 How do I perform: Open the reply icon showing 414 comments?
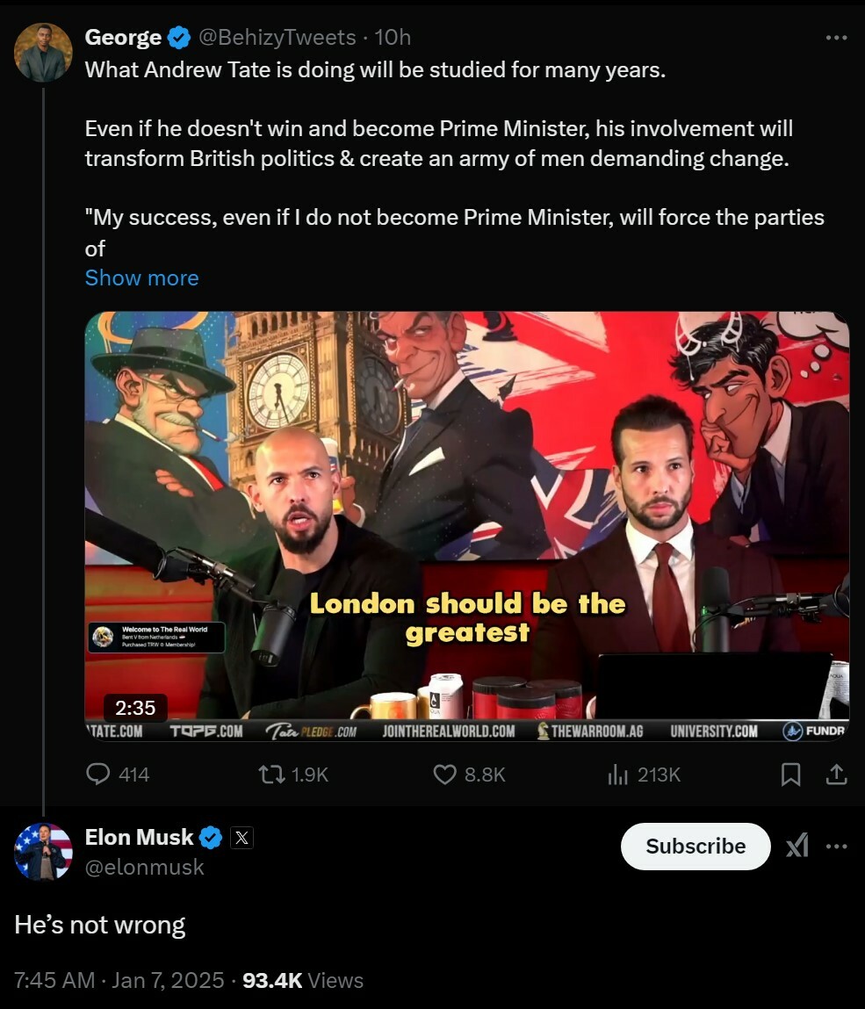click(x=97, y=775)
